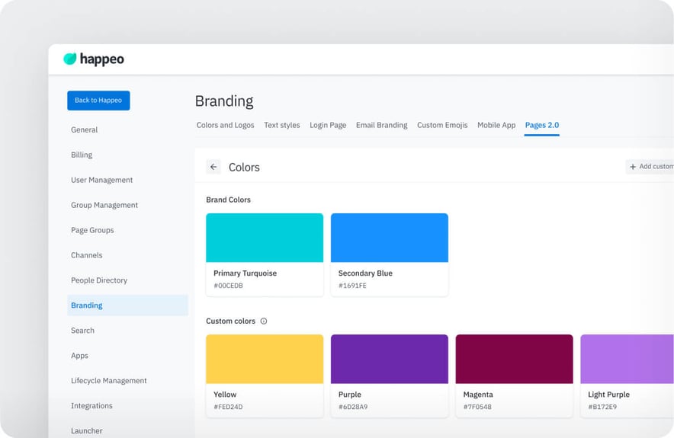Navigate to People Directory settings
The image size is (674, 438).
99,280
